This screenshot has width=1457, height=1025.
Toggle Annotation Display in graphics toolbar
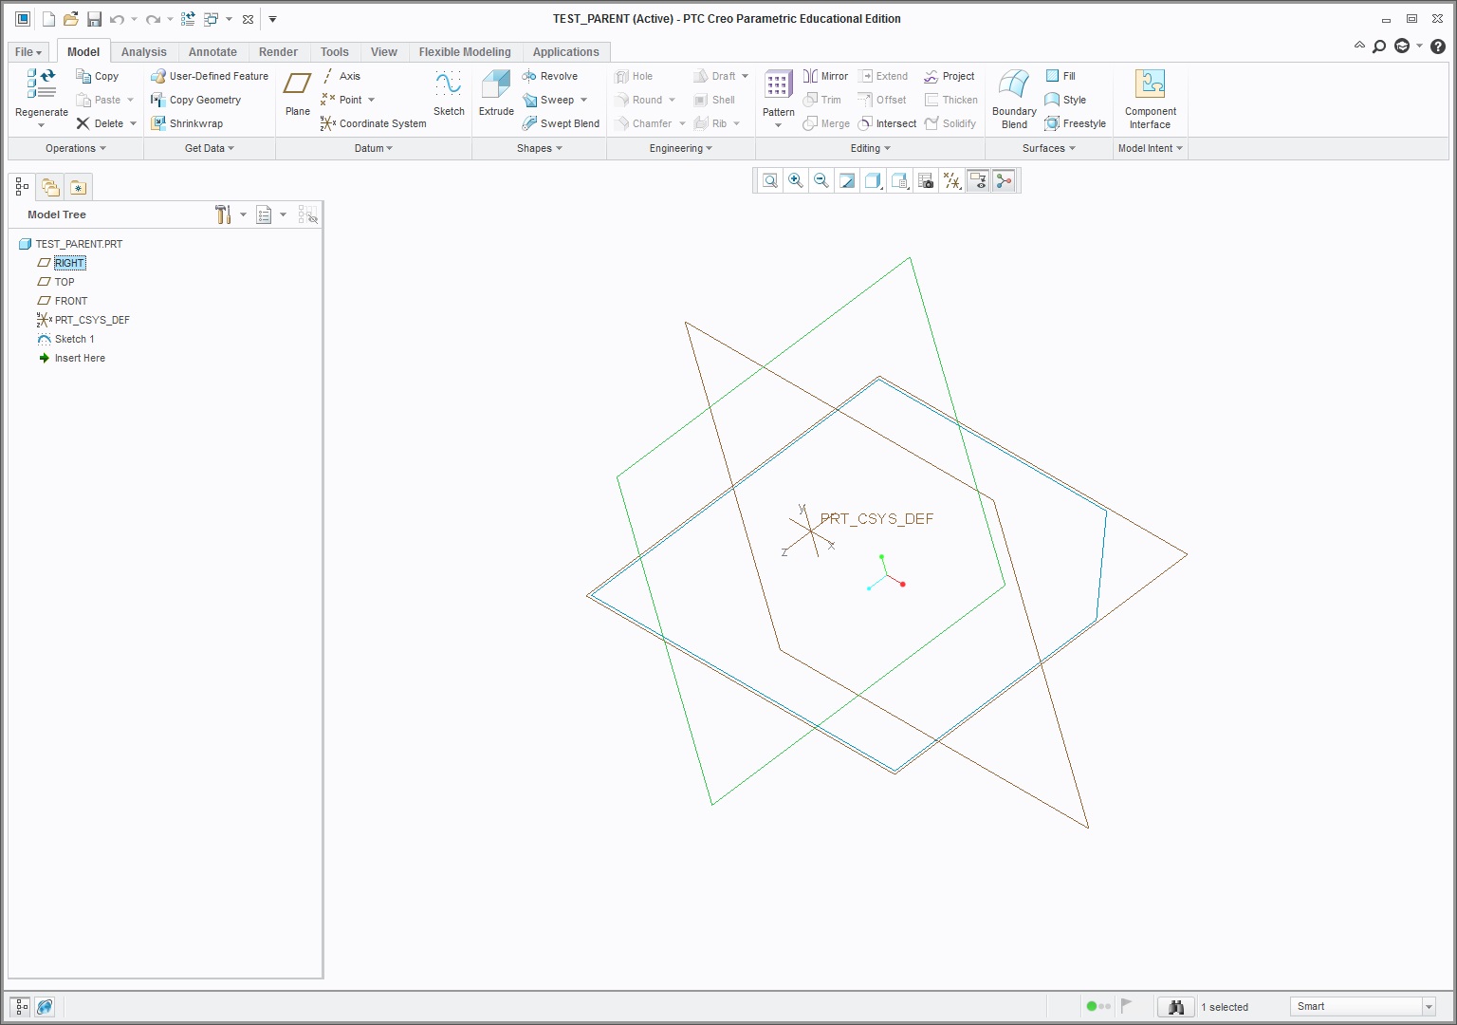pyautogui.click(x=978, y=180)
